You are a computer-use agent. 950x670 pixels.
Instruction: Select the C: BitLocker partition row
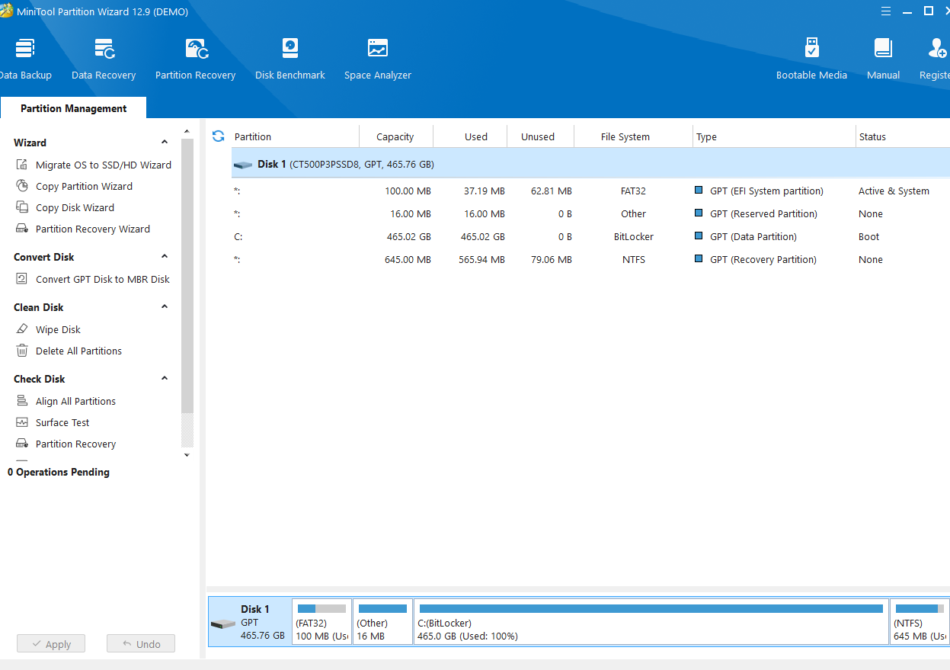point(590,237)
